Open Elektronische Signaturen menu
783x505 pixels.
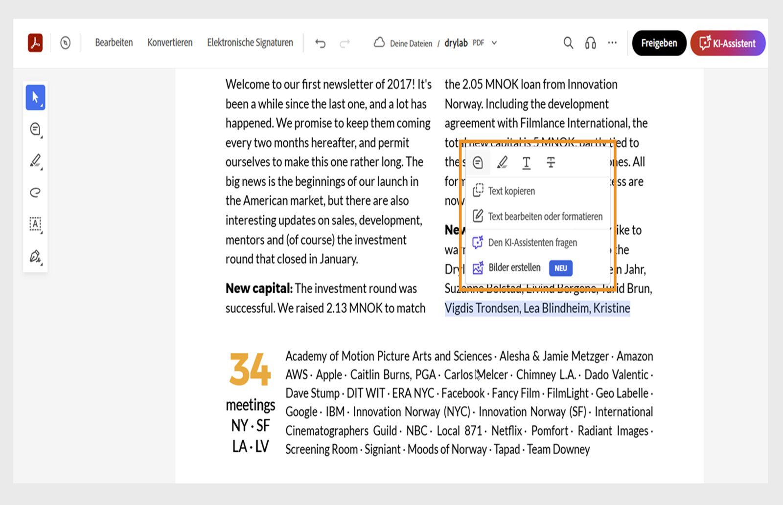tap(250, 43)
